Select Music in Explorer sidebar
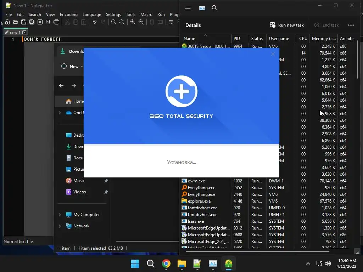Viewport: 363px width, 272px height. (79, 181)
